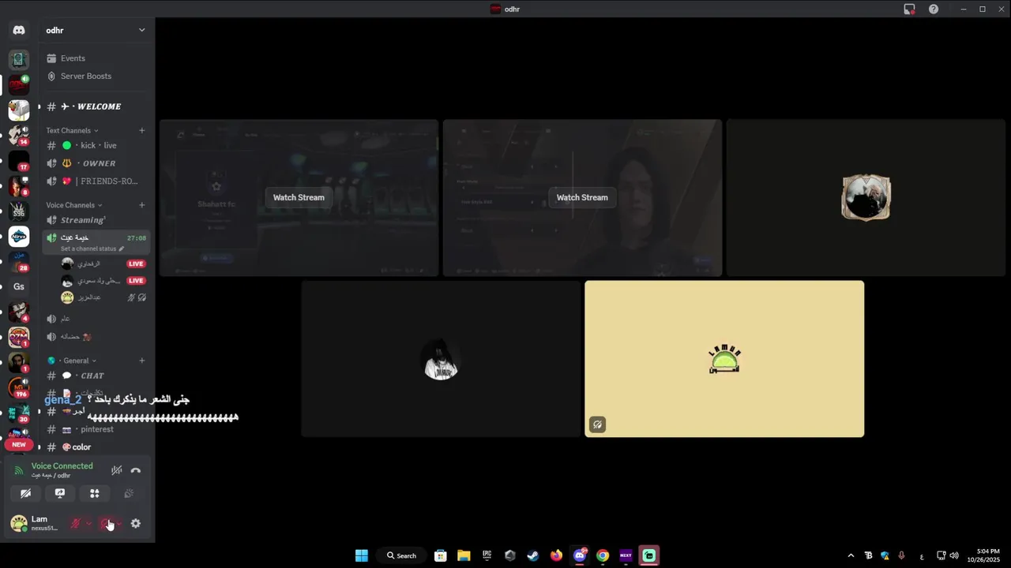Create channel in Text Channels
Viewport: 1011px width, 568px height.
point(142,130)
